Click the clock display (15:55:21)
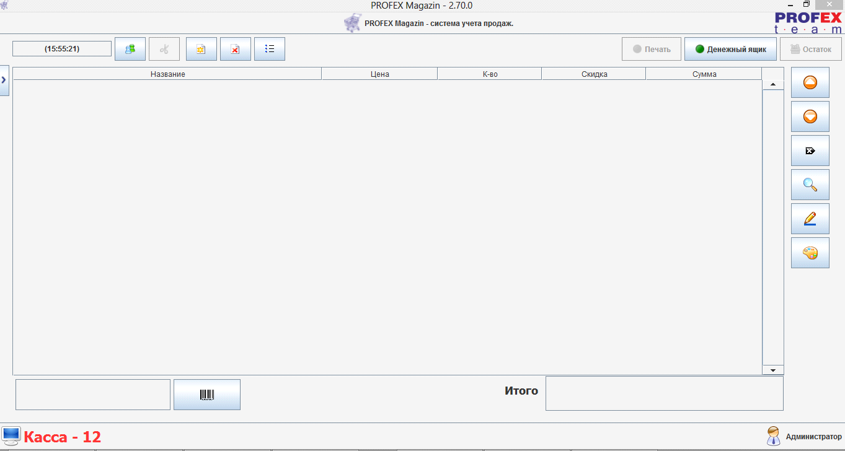845x451 pixels. (62, 48)
